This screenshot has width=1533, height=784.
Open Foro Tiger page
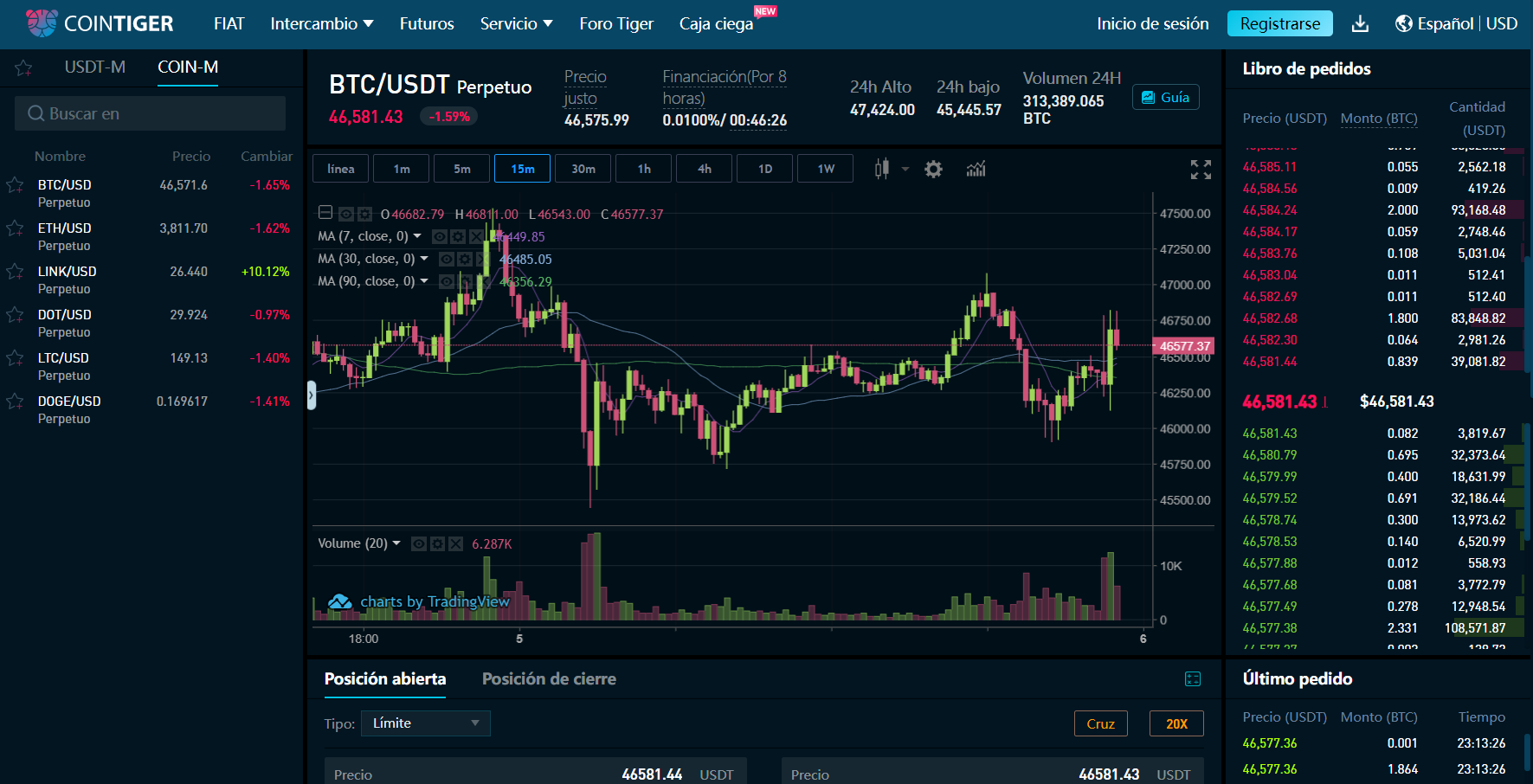click(616, 23)
